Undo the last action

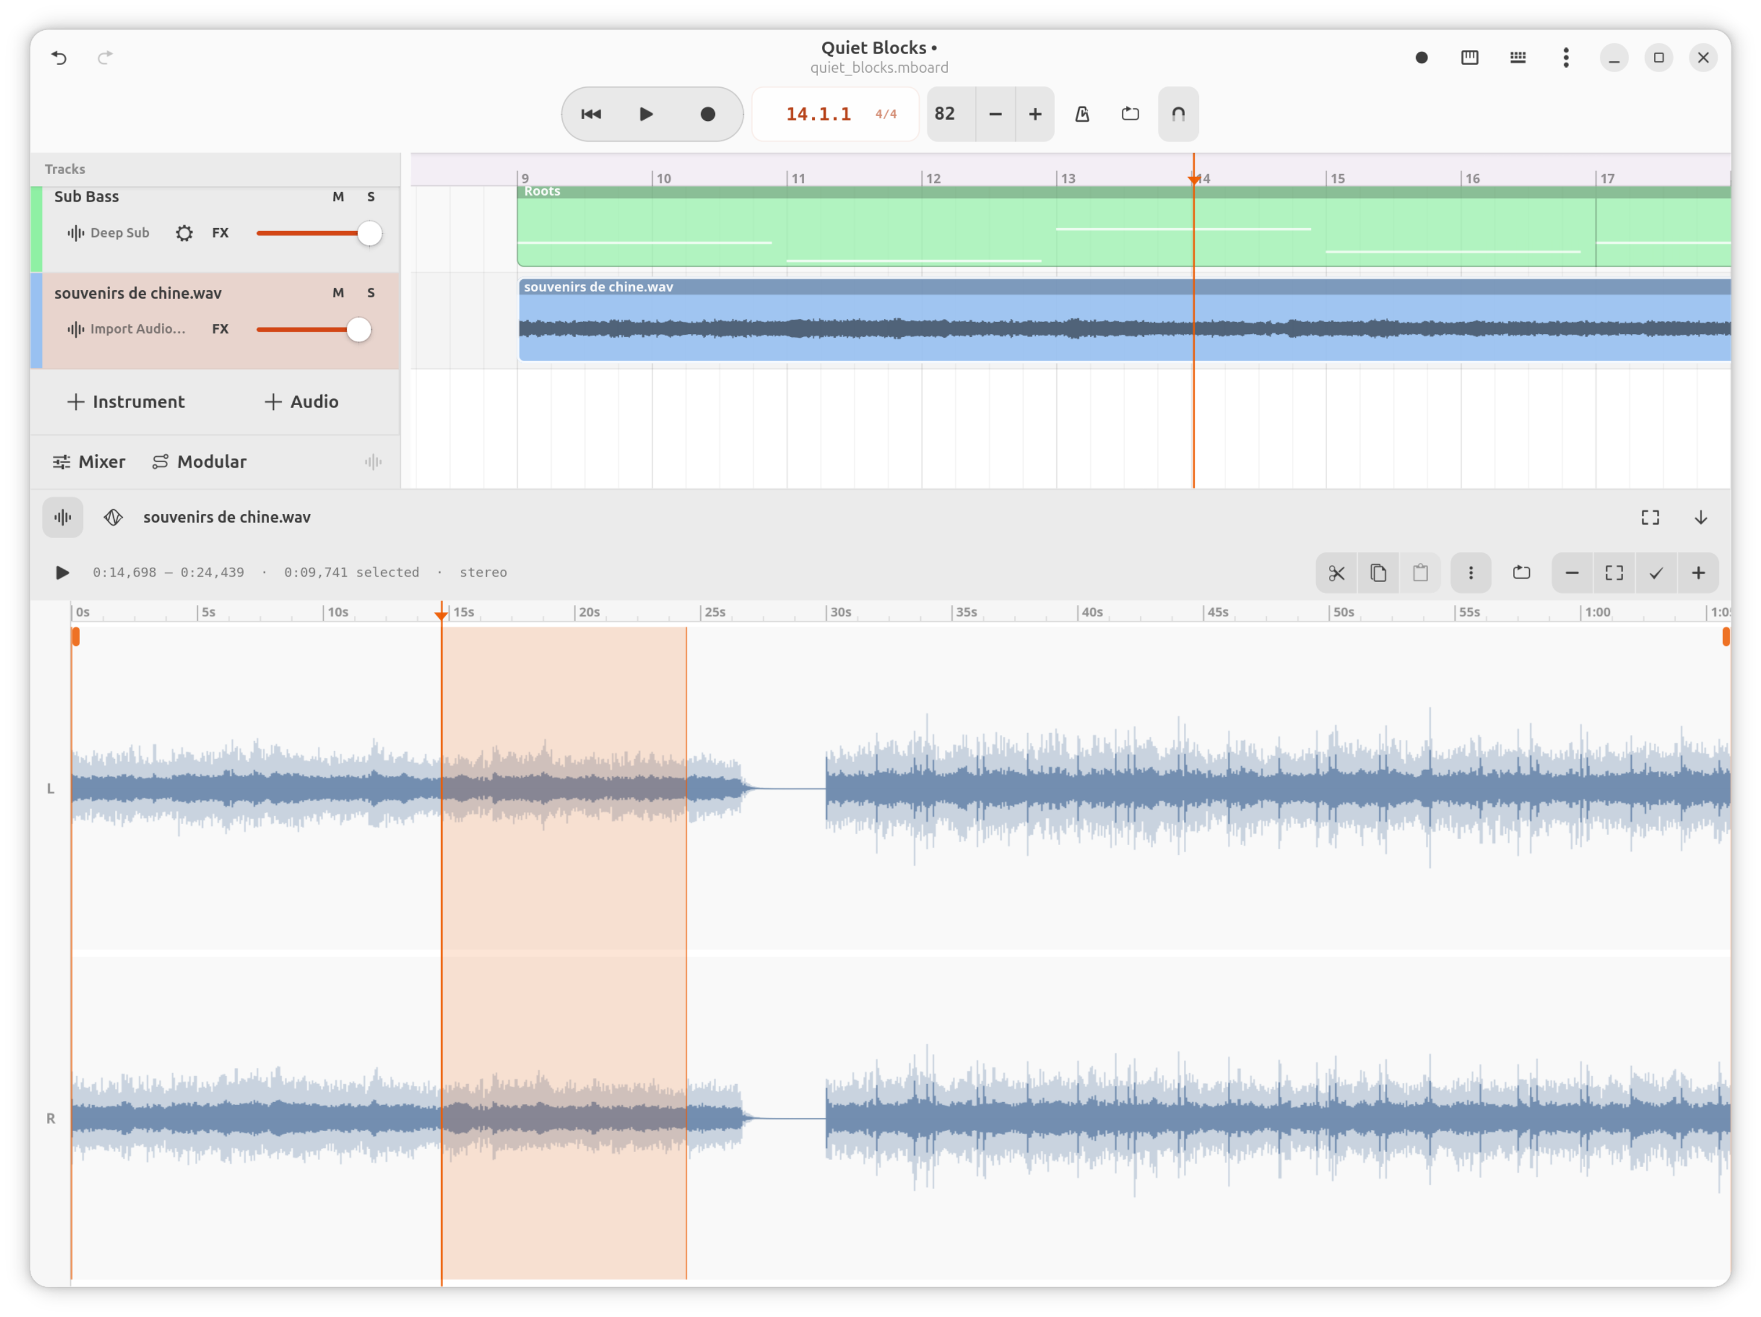59,57
